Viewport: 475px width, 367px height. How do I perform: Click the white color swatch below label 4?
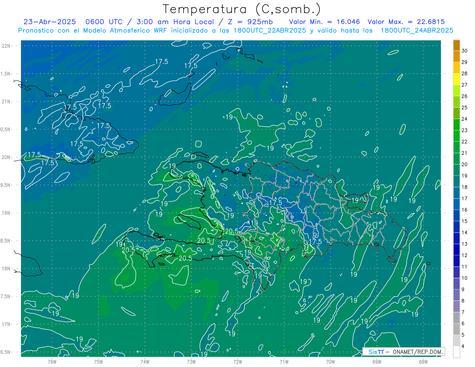point(456,352)
